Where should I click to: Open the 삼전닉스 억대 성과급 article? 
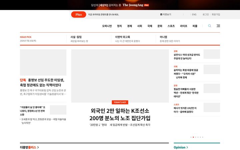(x=187, y=57)
